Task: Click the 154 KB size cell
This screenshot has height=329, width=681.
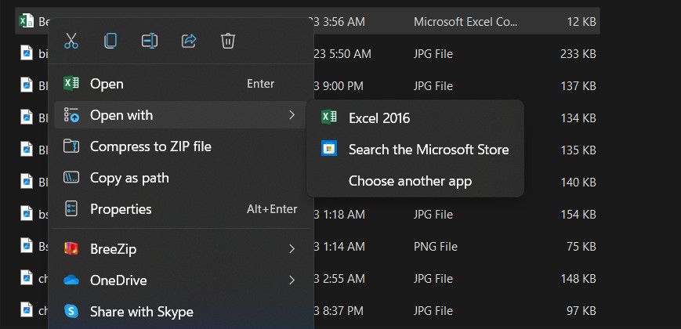Action: [578, 215]
